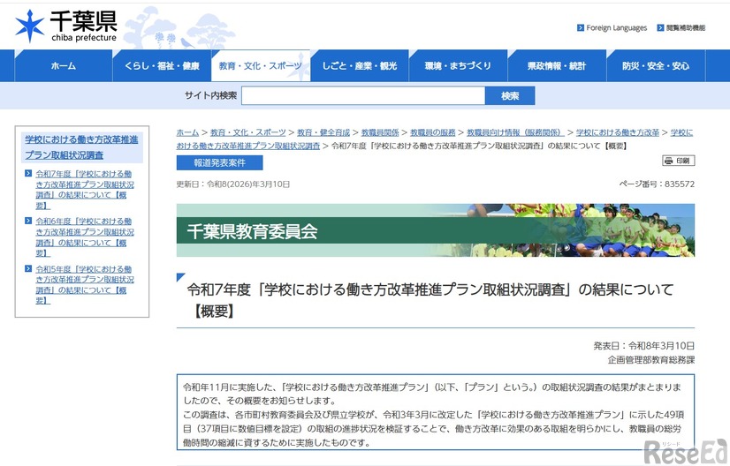This screenshot has height=466, width=730.
Task: Open sidebar link 令和6年度 結果について【概要】
Action: pos(85,237)
